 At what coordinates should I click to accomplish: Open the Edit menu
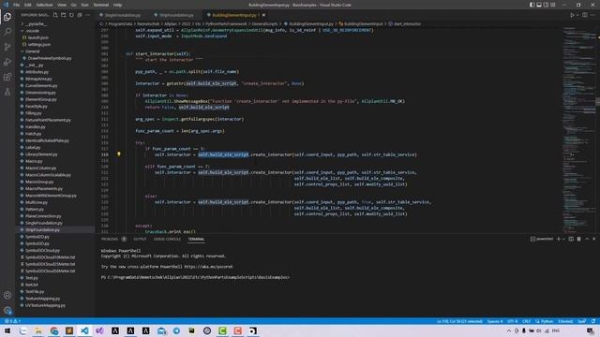(28, 5)
